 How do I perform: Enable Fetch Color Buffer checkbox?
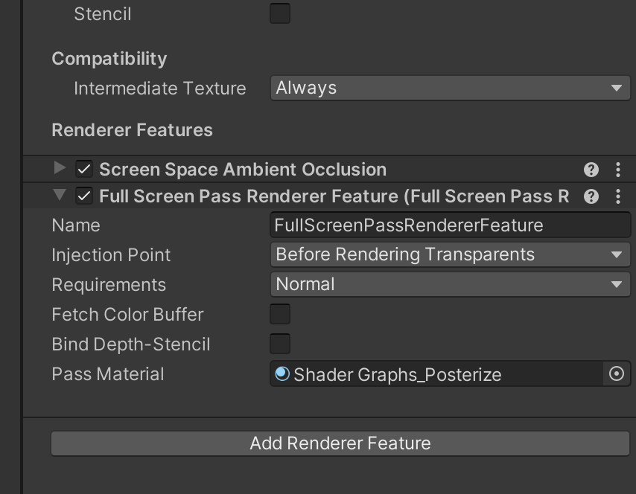click(280, 314)
